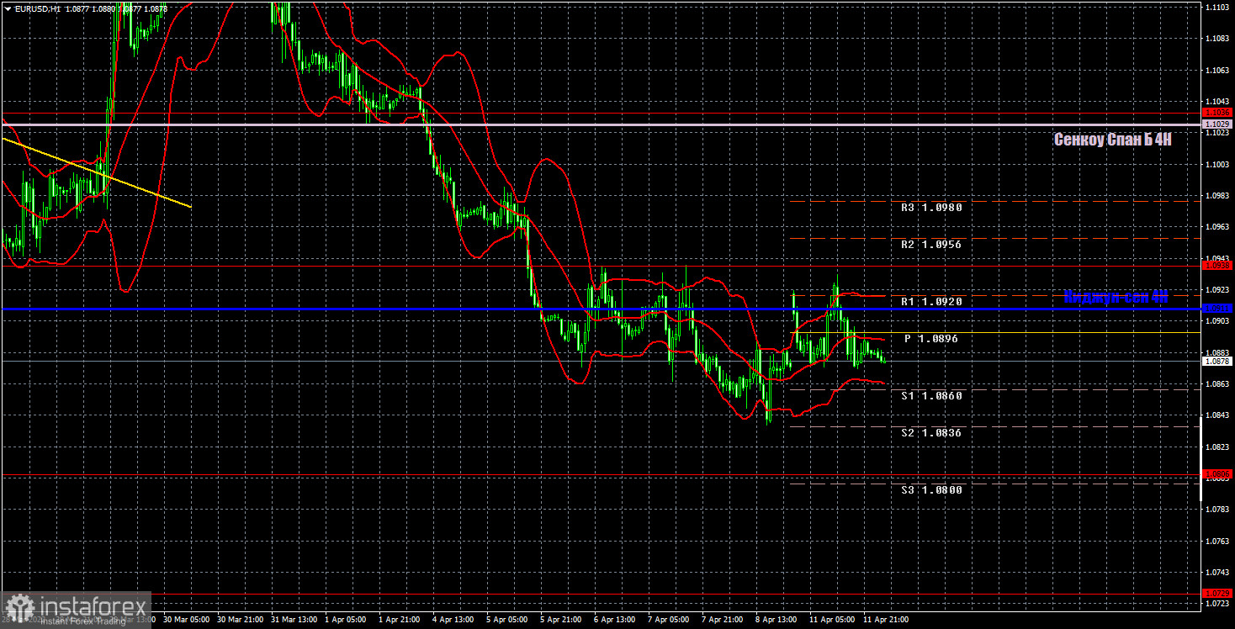The height and width of the screenshot is (629, 1235).
Task: Click the S3 1.0800 pivot label
Action: tap(931, 489)
